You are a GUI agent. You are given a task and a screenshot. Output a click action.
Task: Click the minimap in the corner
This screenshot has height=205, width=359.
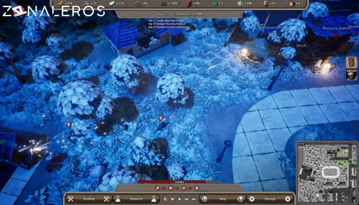coord(327,173)
